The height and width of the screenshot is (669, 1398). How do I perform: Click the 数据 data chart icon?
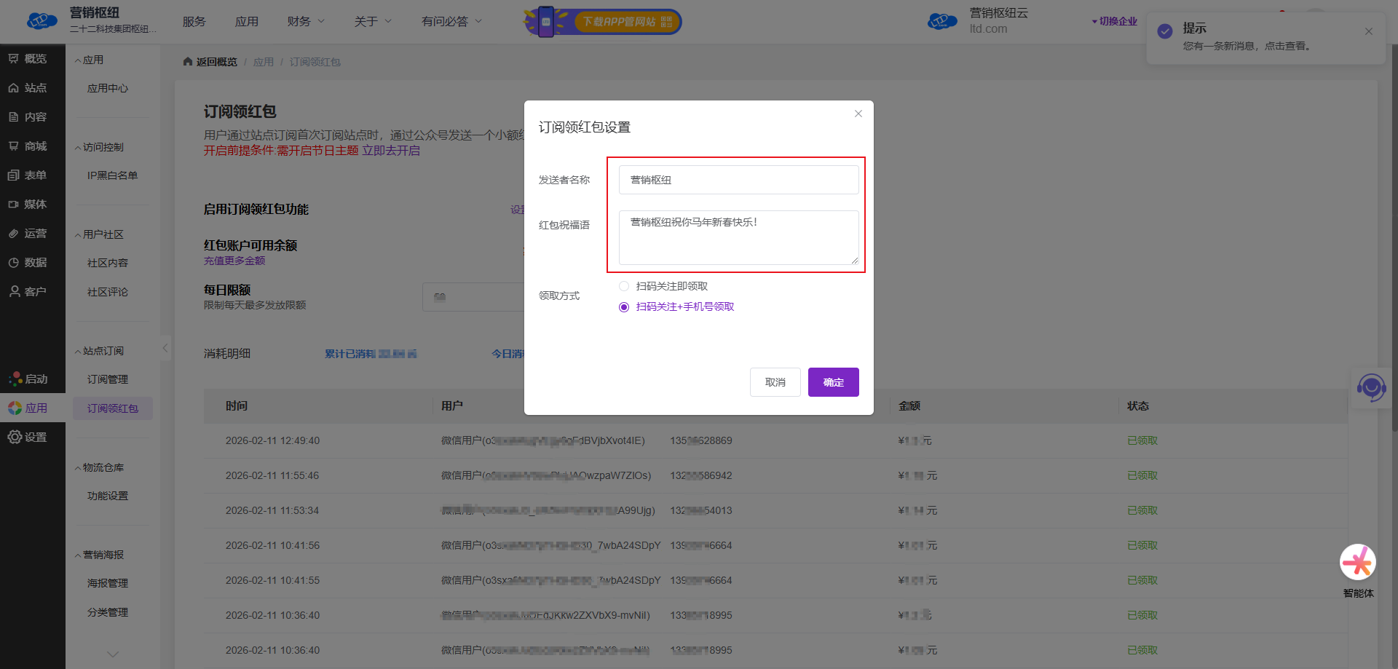point(14,262)
